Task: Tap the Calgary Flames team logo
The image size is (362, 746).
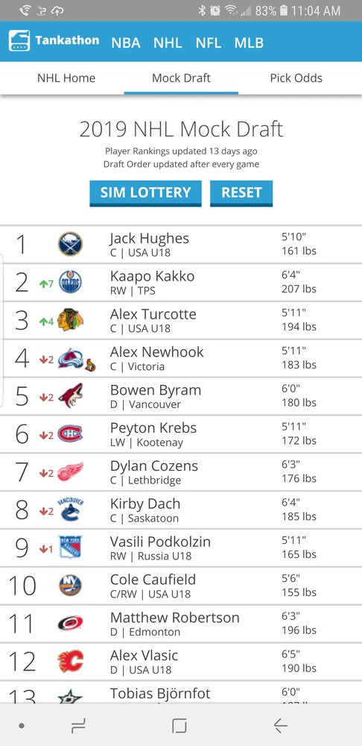Action: point(70,661)
